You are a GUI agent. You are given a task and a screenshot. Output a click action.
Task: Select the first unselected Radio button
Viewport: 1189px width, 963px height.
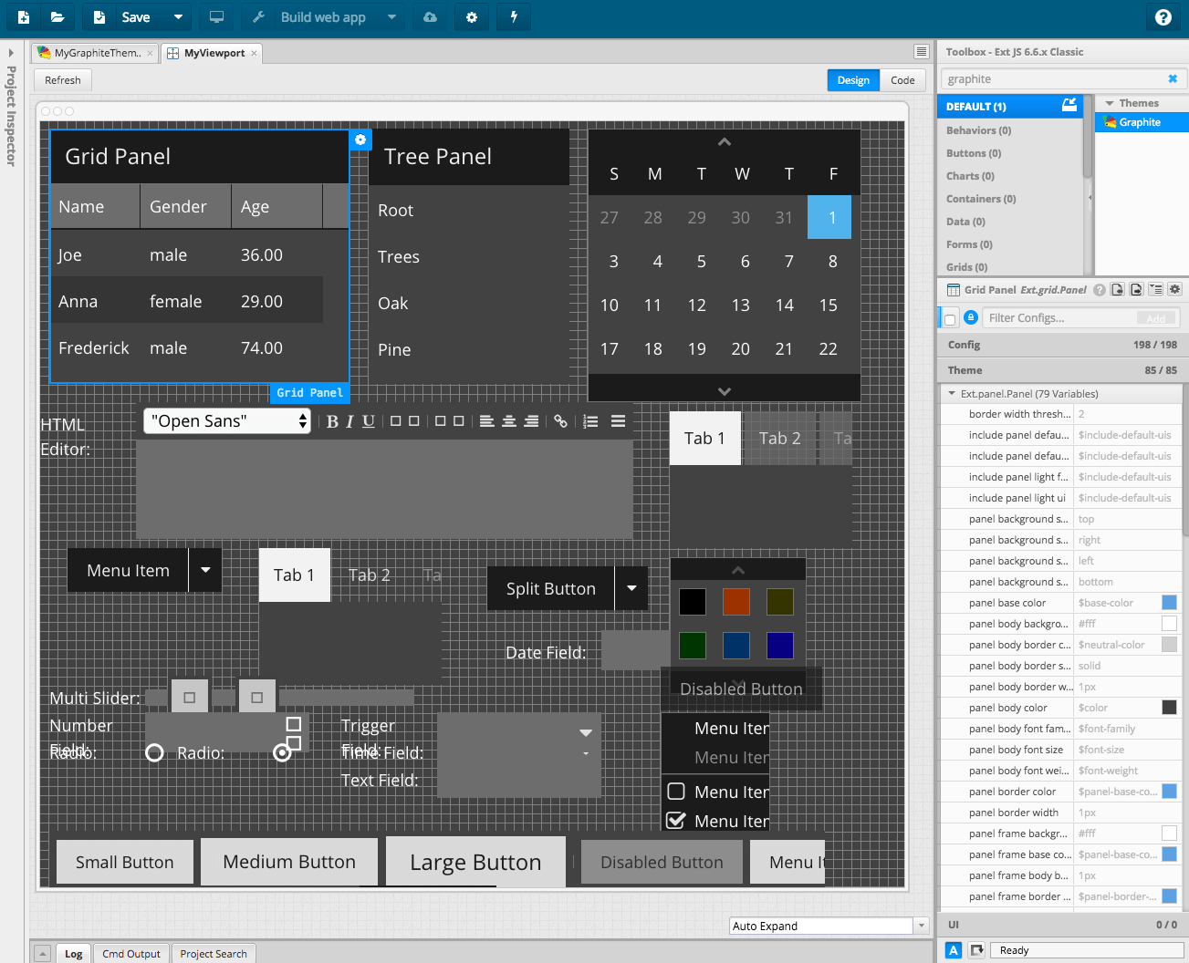point(154,753)
